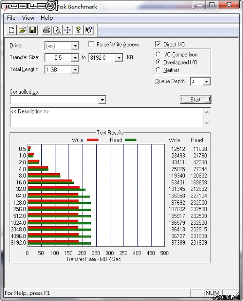Open Print Preview magnifier icon

(x=57, y=30)
